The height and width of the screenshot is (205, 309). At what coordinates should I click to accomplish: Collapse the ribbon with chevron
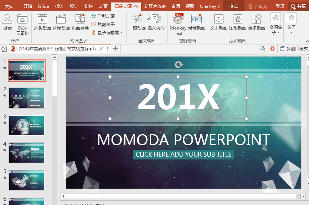[x=307, y=41]
